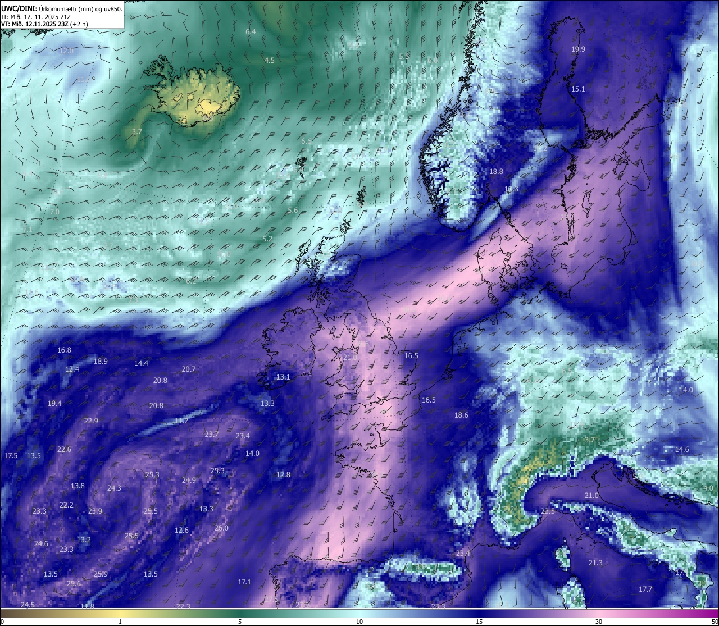Click the 25.6 value label
Screen dimensions: 719x626
74,584
